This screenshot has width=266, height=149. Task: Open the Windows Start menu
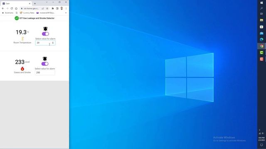(261, 3)
